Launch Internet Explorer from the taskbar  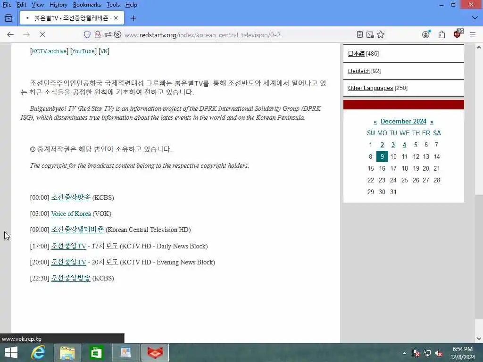[x=38, y=353]
